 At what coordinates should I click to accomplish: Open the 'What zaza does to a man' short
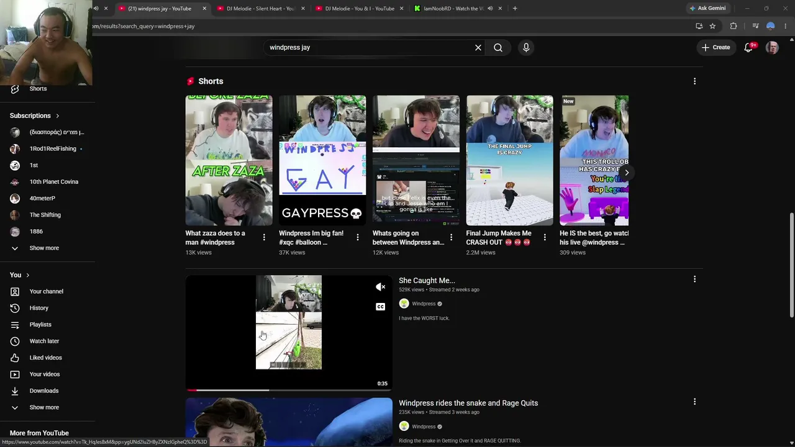point(229,160)
